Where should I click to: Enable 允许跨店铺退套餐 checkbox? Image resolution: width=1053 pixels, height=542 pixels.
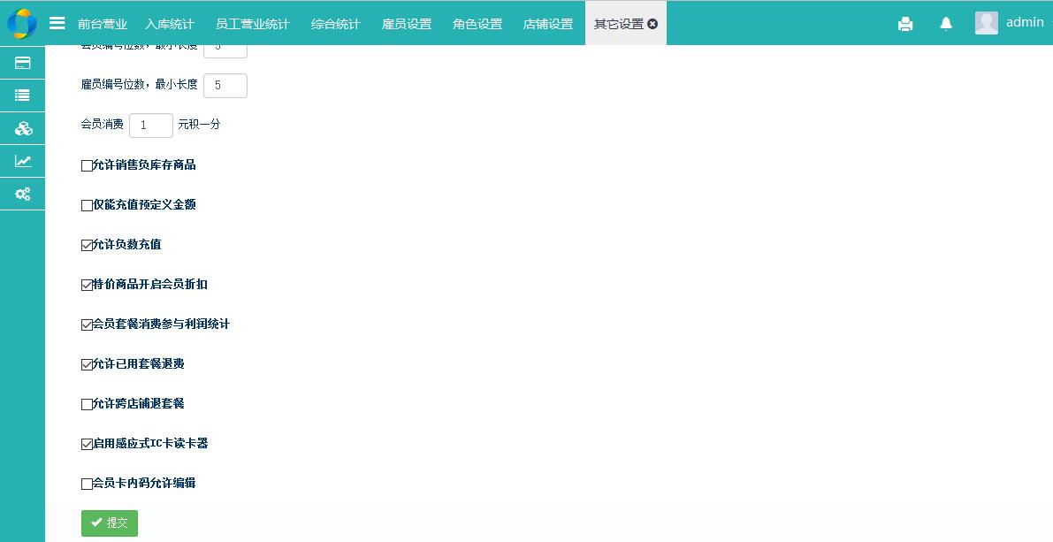(x=87, y=404)
